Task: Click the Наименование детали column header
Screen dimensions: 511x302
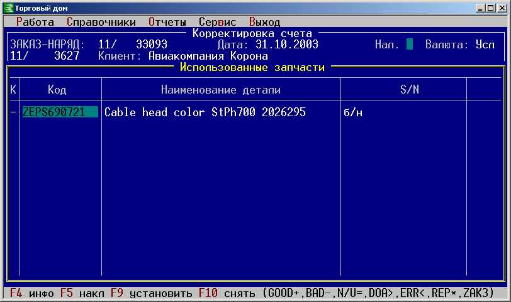Action: point(221,89)
